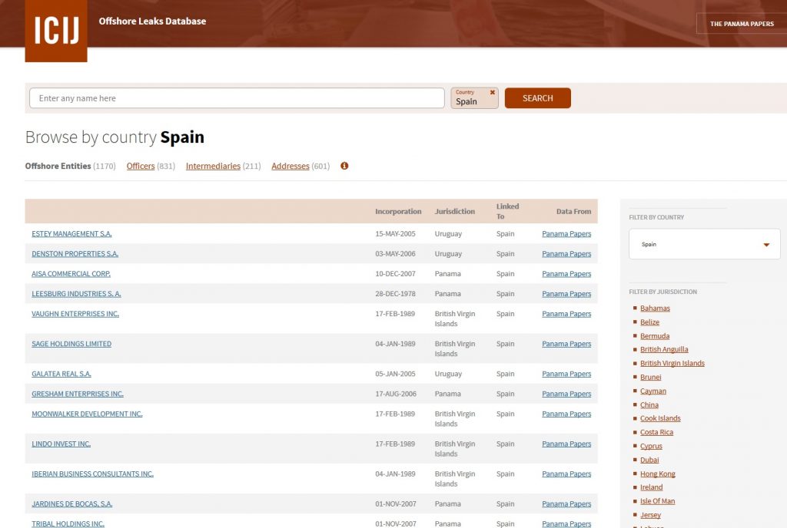The image size is (787, 528).
Task: Open IBERIAN BUSINESS CONSULTANTS INC. entity
Action: point(92,474)
